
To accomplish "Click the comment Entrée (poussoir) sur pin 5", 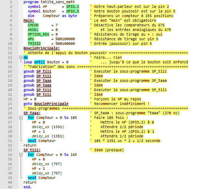I will 121,43.
